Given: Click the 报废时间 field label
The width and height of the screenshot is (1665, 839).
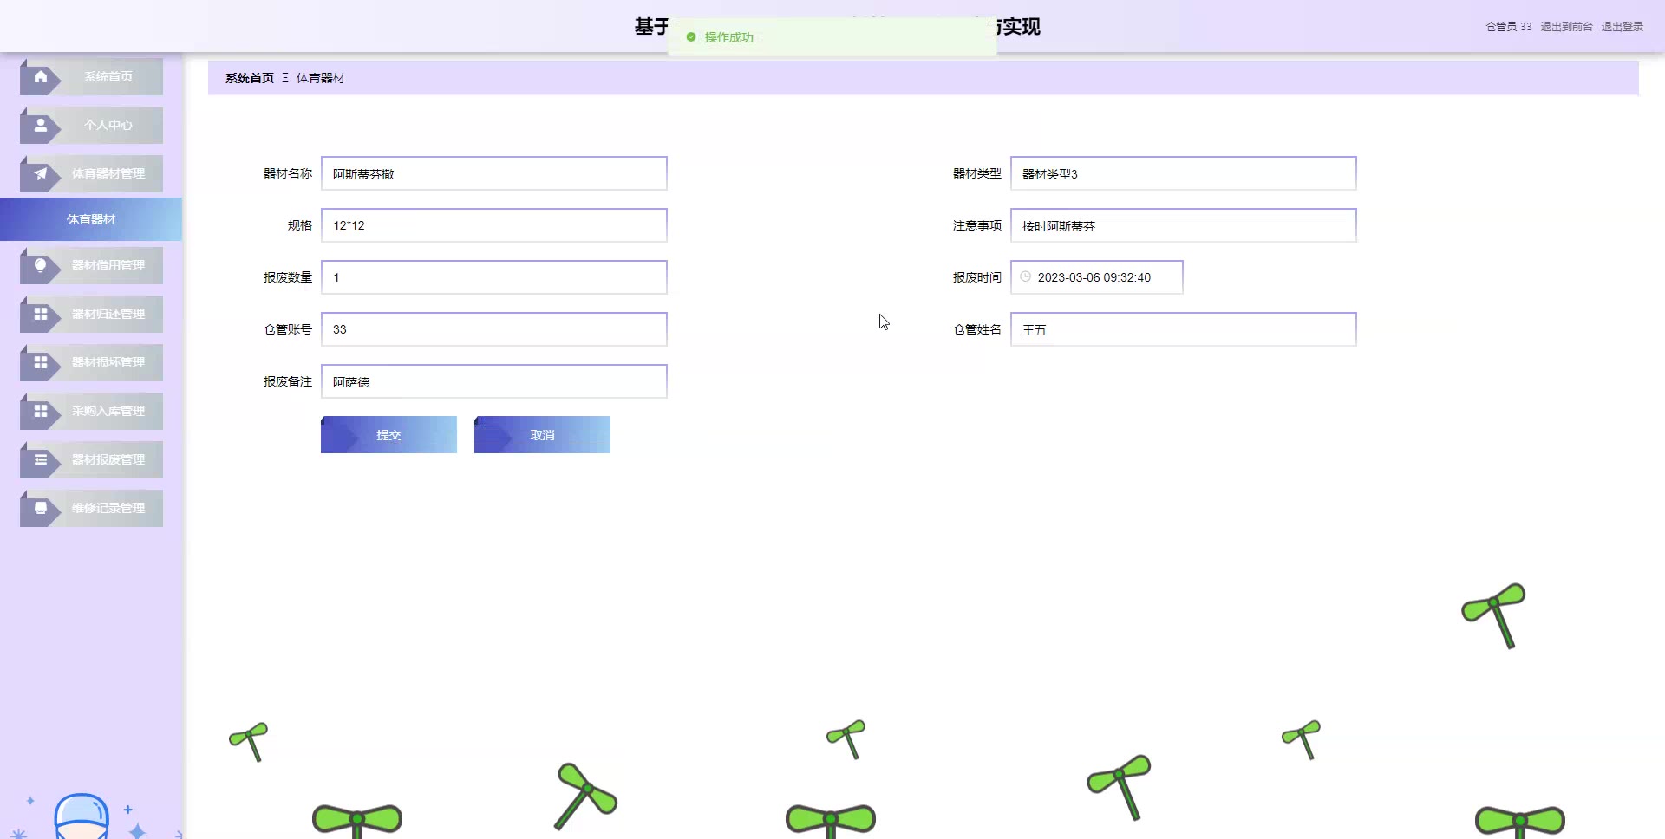Looking at the screenshot, I should pos(977,277).
